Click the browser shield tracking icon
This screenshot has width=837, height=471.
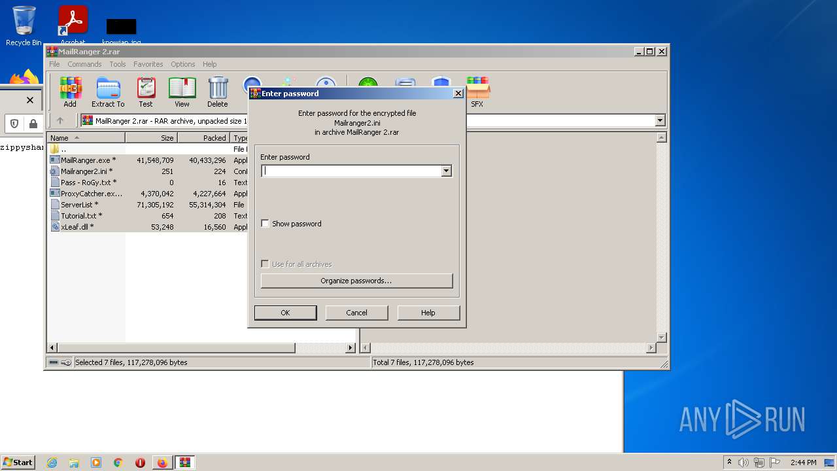pos(14,124)
